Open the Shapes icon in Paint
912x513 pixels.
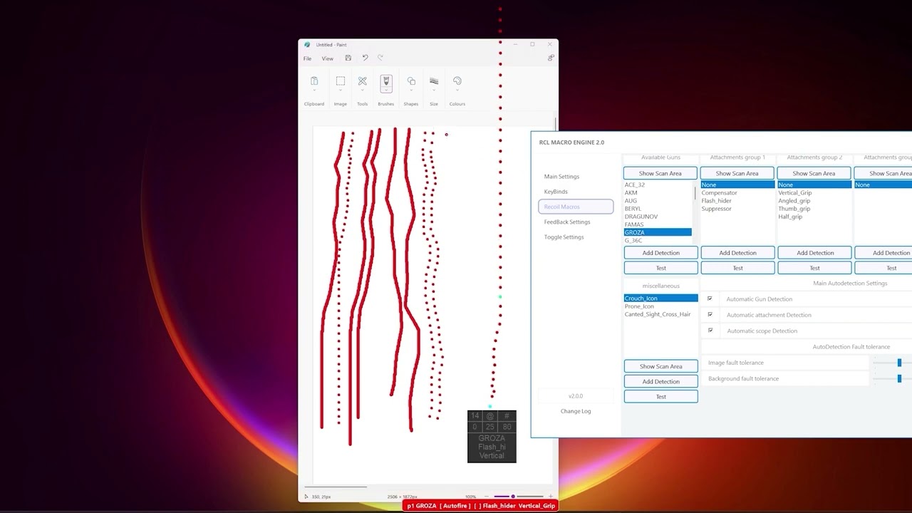(x=411, y=81)
